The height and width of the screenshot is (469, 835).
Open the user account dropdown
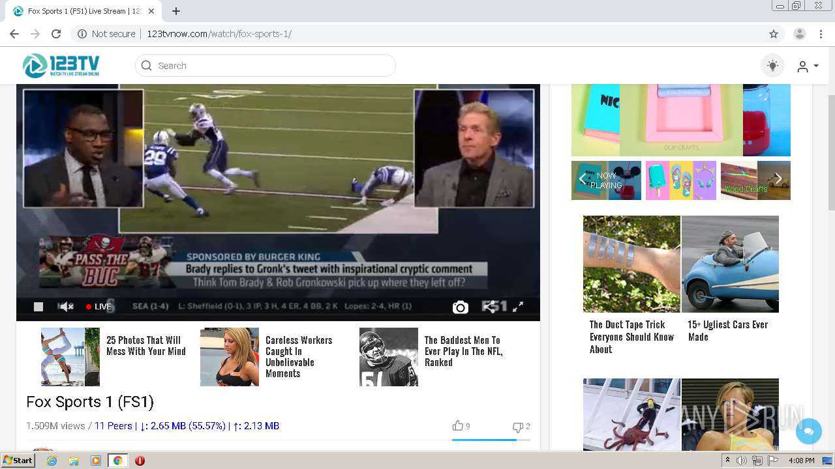[x=808, y=66]
